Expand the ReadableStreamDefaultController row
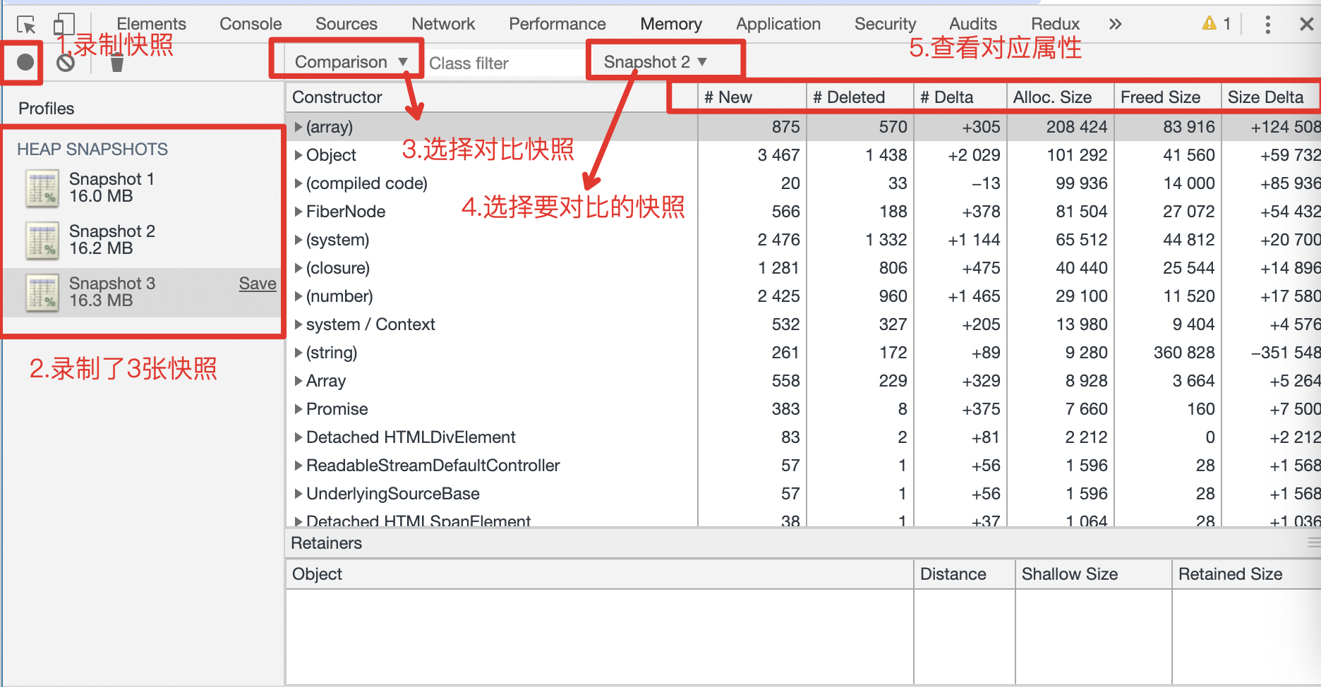Image resolution: width=1321 pixels, height=687 pixels. (x=298, y=466)
